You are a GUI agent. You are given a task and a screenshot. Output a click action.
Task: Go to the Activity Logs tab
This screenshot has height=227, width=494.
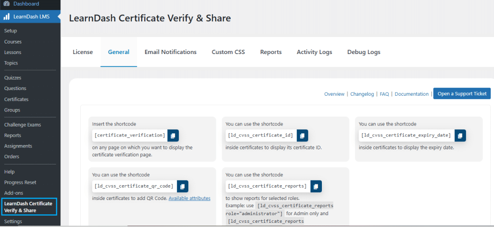[x=314, y=52]
